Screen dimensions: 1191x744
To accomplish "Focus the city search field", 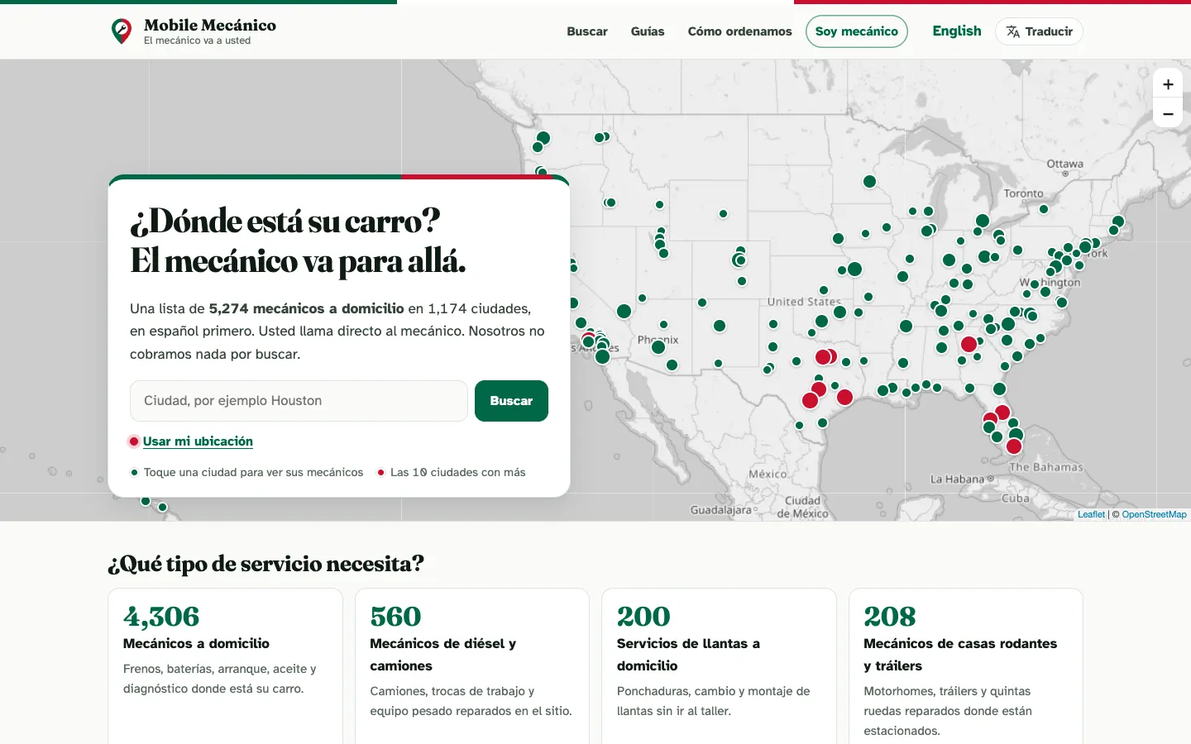I will click(299, 401).
